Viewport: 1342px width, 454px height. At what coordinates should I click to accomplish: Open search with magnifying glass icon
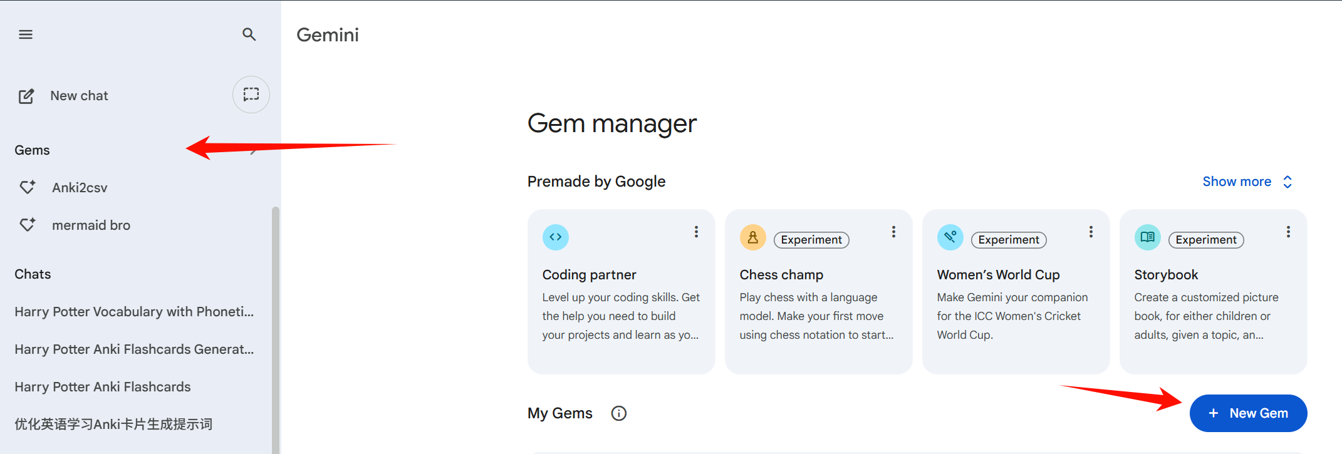coord(249,34)
